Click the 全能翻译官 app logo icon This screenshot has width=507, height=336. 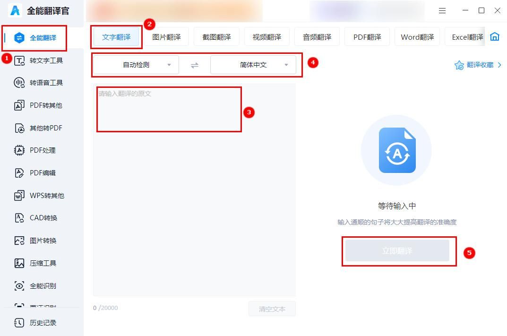pos(15,10)
